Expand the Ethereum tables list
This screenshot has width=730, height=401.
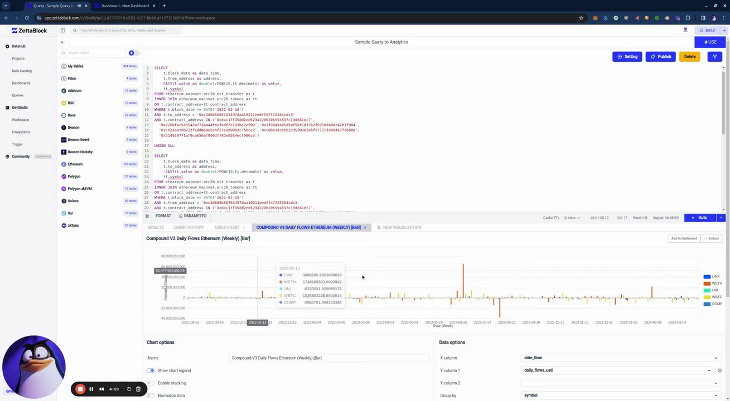point(99,164)
